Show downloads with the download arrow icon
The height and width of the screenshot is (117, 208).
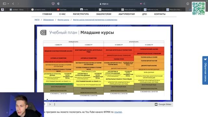[x=188, y=4]
